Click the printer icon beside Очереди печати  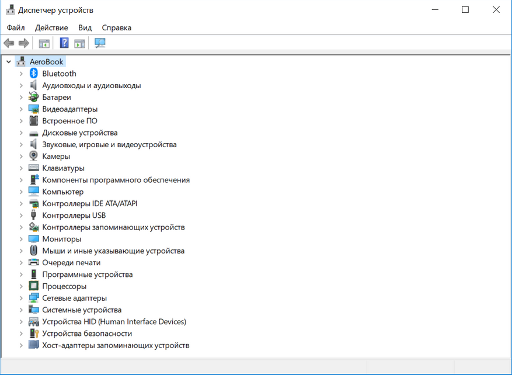(x=34, y=263)
